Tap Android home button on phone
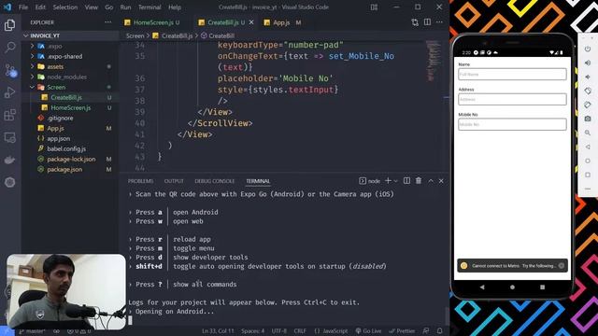This screenshot has height=336, width=598. [x=512, y=287]
